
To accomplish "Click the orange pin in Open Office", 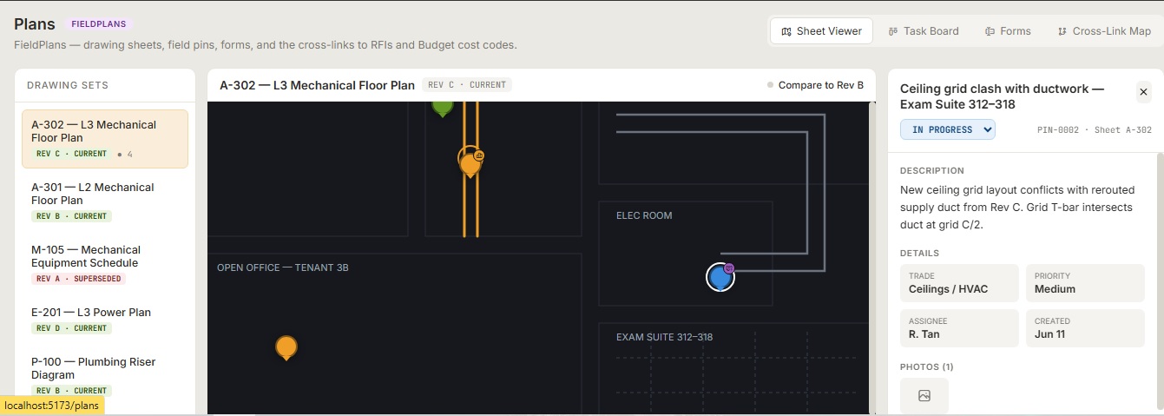I will (286, 347).
